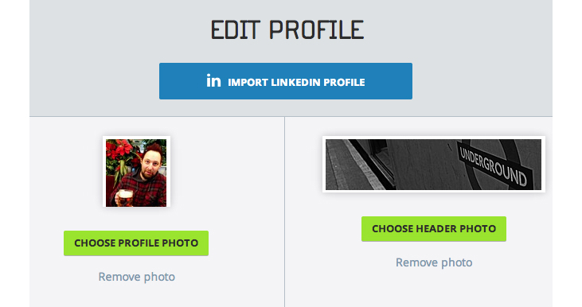
Task: Click the red flowers in profile picture
Action: point(118,151)
